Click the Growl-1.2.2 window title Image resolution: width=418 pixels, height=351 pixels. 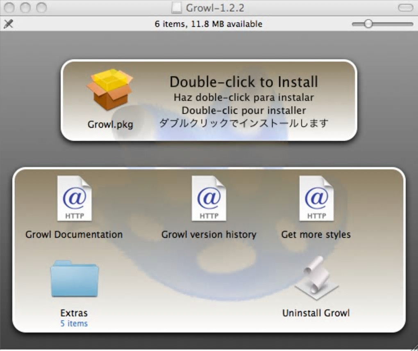coord(215,8)
